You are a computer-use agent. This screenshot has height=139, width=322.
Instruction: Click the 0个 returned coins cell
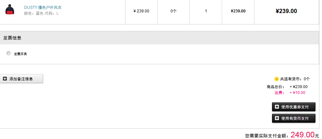(x=173, y=11)
